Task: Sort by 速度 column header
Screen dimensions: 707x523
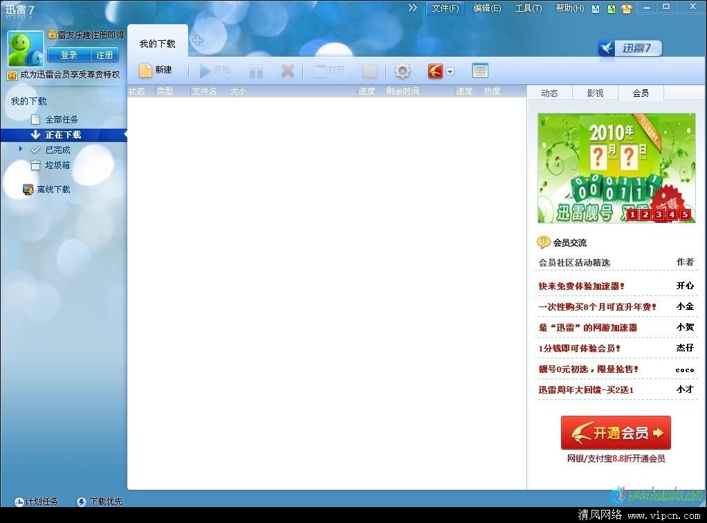Action: pyautogui.click(x=464, y=91)
